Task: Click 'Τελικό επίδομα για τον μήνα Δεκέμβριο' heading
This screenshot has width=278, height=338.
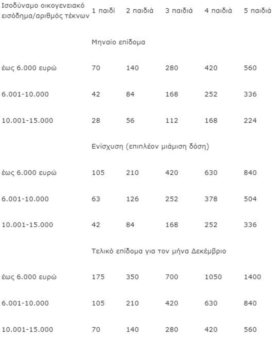Action: pos(159,251)
